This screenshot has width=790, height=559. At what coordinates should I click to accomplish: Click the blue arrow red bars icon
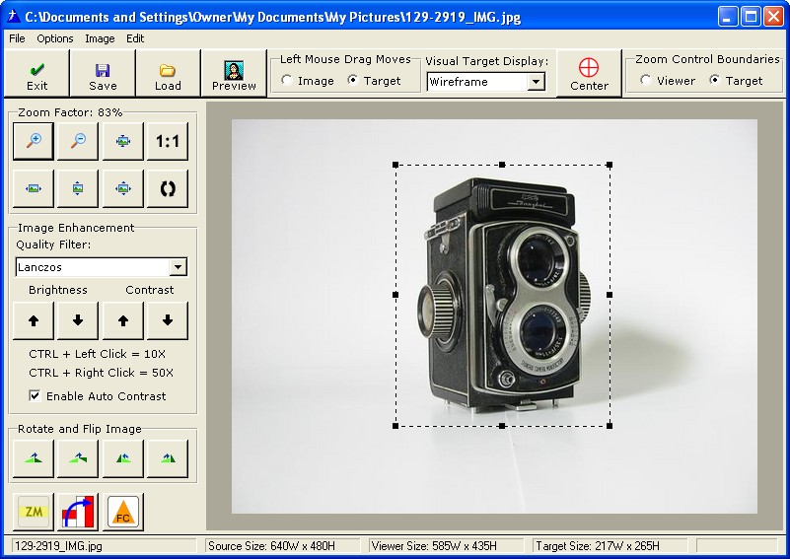[x=78, y=512]
